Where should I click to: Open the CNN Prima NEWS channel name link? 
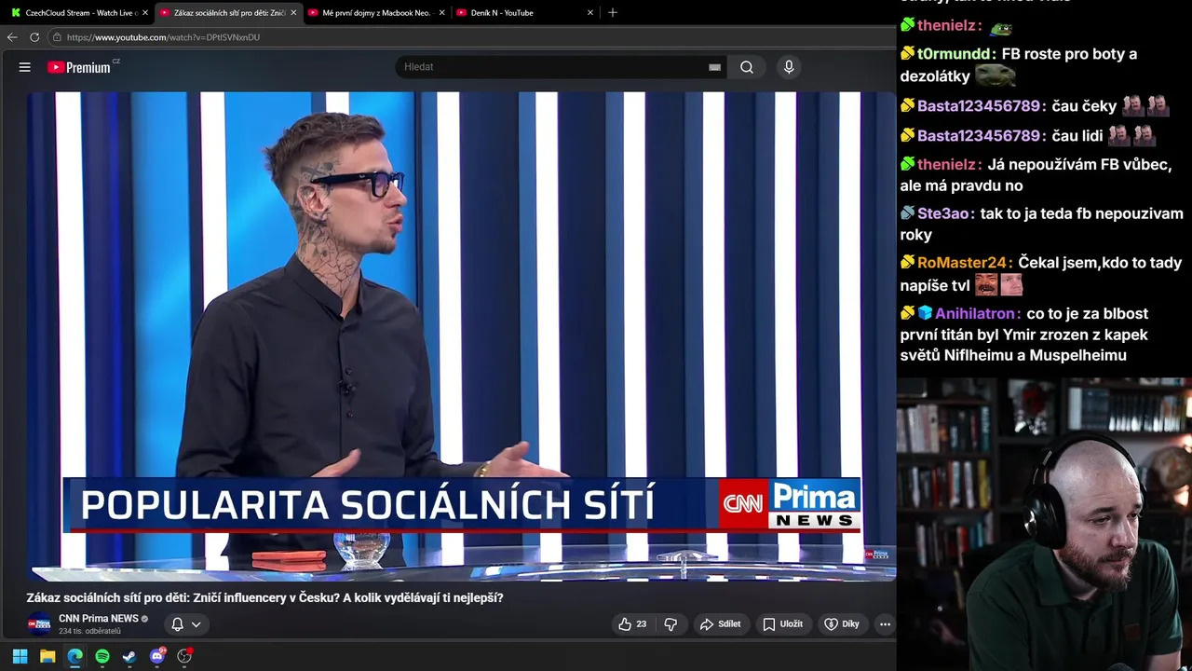tap(99, 619)
